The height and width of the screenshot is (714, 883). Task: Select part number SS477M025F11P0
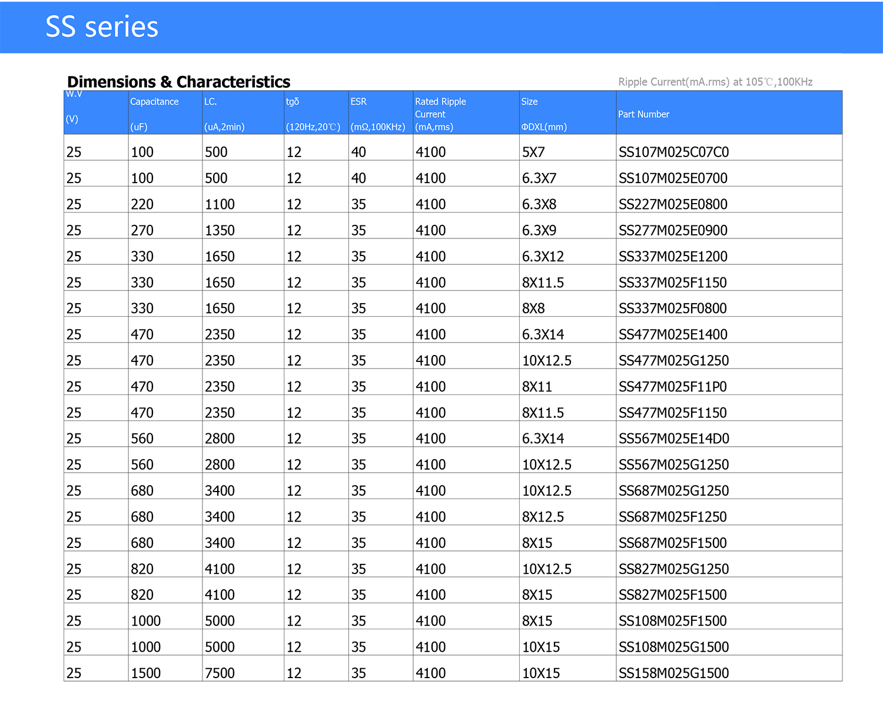point(672,387)
